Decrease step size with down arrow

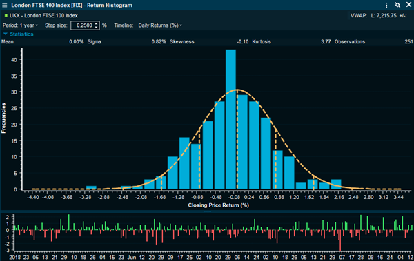97,28
